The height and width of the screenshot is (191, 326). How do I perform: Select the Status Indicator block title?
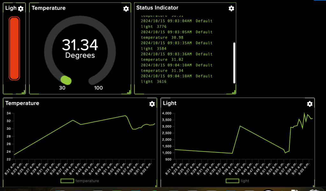(x=157, y=8)
